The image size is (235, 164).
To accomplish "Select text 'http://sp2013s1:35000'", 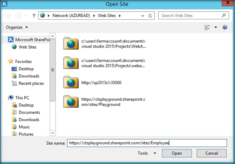I will coord(101,82).
